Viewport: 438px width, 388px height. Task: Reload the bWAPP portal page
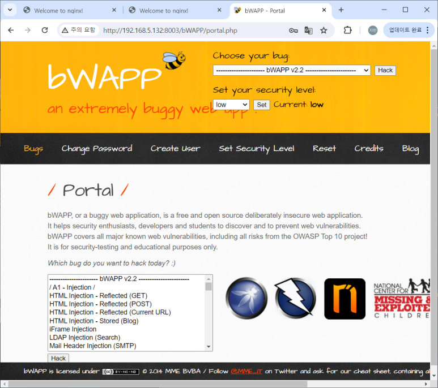click(45, 30)
